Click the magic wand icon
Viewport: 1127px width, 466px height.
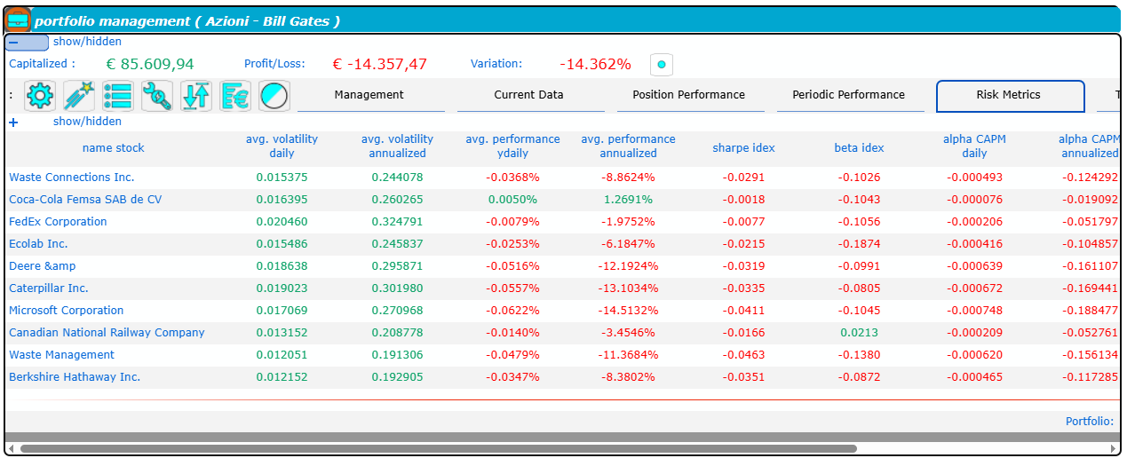pyautogui.click(x=79, y=96)
